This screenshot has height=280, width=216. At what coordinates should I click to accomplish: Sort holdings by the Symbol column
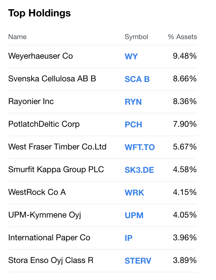[x=136, y=37]
